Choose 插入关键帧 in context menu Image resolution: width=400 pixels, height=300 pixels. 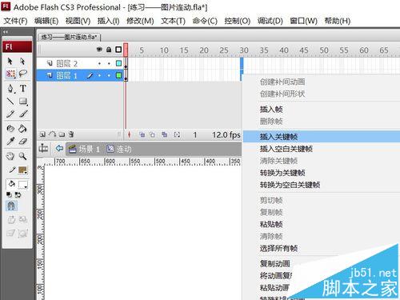pos(322,137)
